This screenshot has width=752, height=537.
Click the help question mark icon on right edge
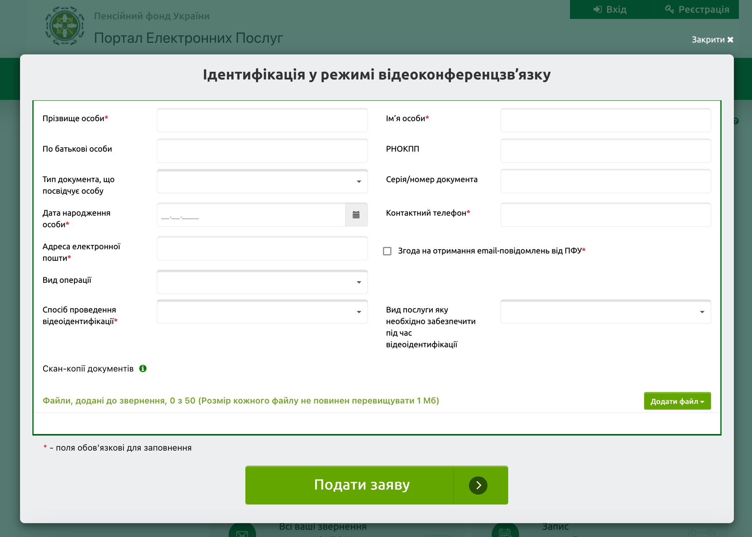pos(736,121)
